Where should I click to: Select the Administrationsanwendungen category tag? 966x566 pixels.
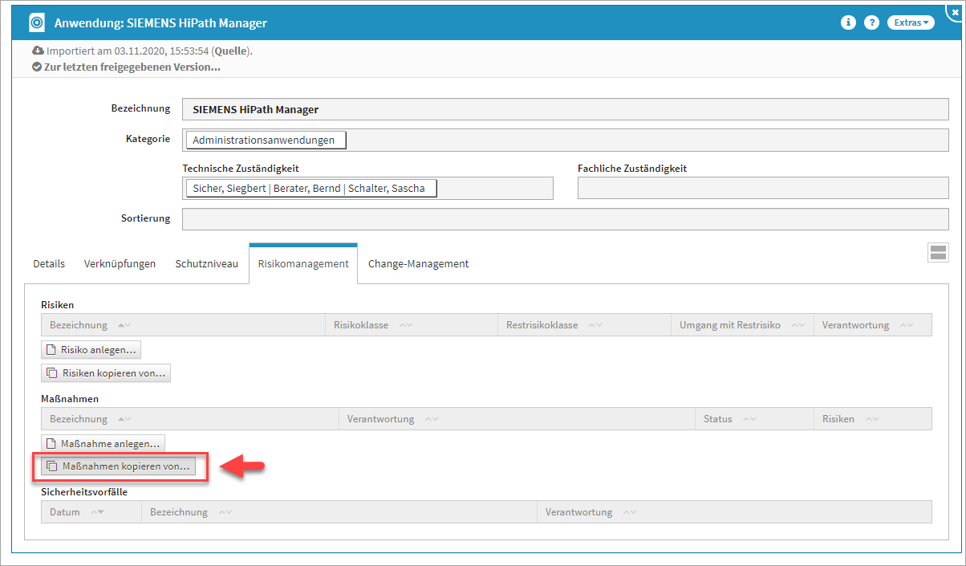coord(266,140)
